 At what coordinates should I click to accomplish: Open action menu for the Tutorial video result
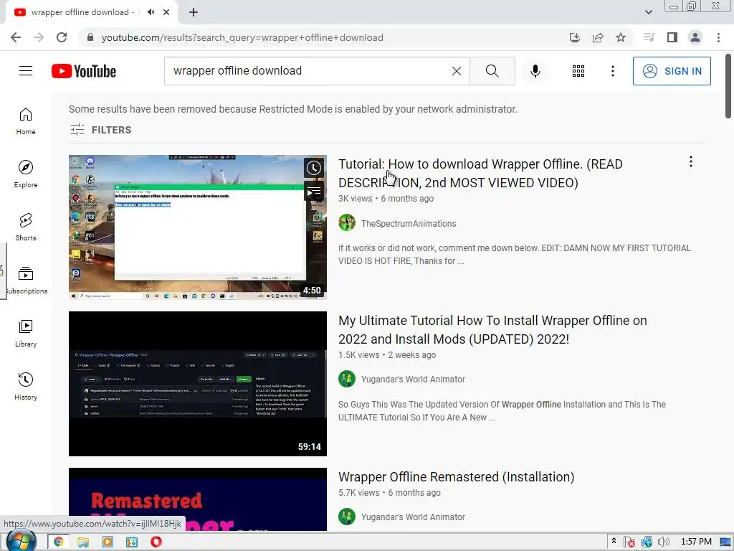[690, 161]
